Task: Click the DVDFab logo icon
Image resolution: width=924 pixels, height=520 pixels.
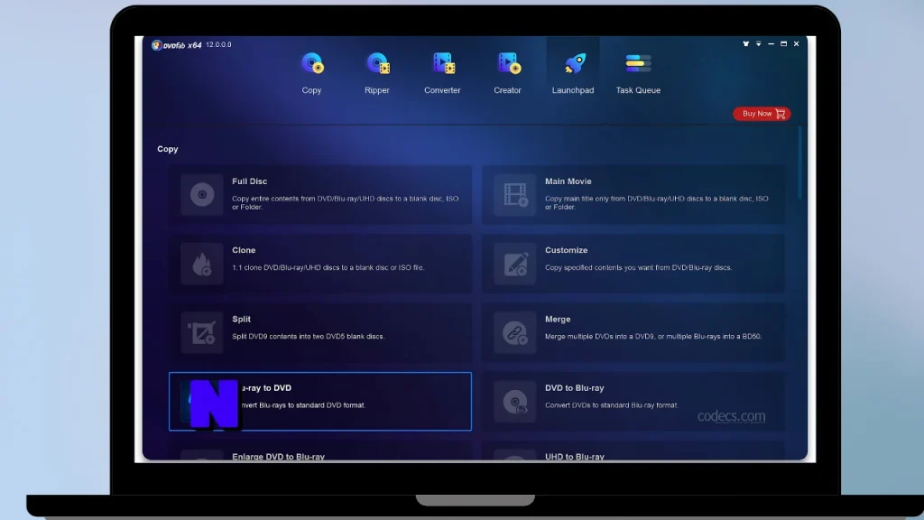Action: click(156, 45)
